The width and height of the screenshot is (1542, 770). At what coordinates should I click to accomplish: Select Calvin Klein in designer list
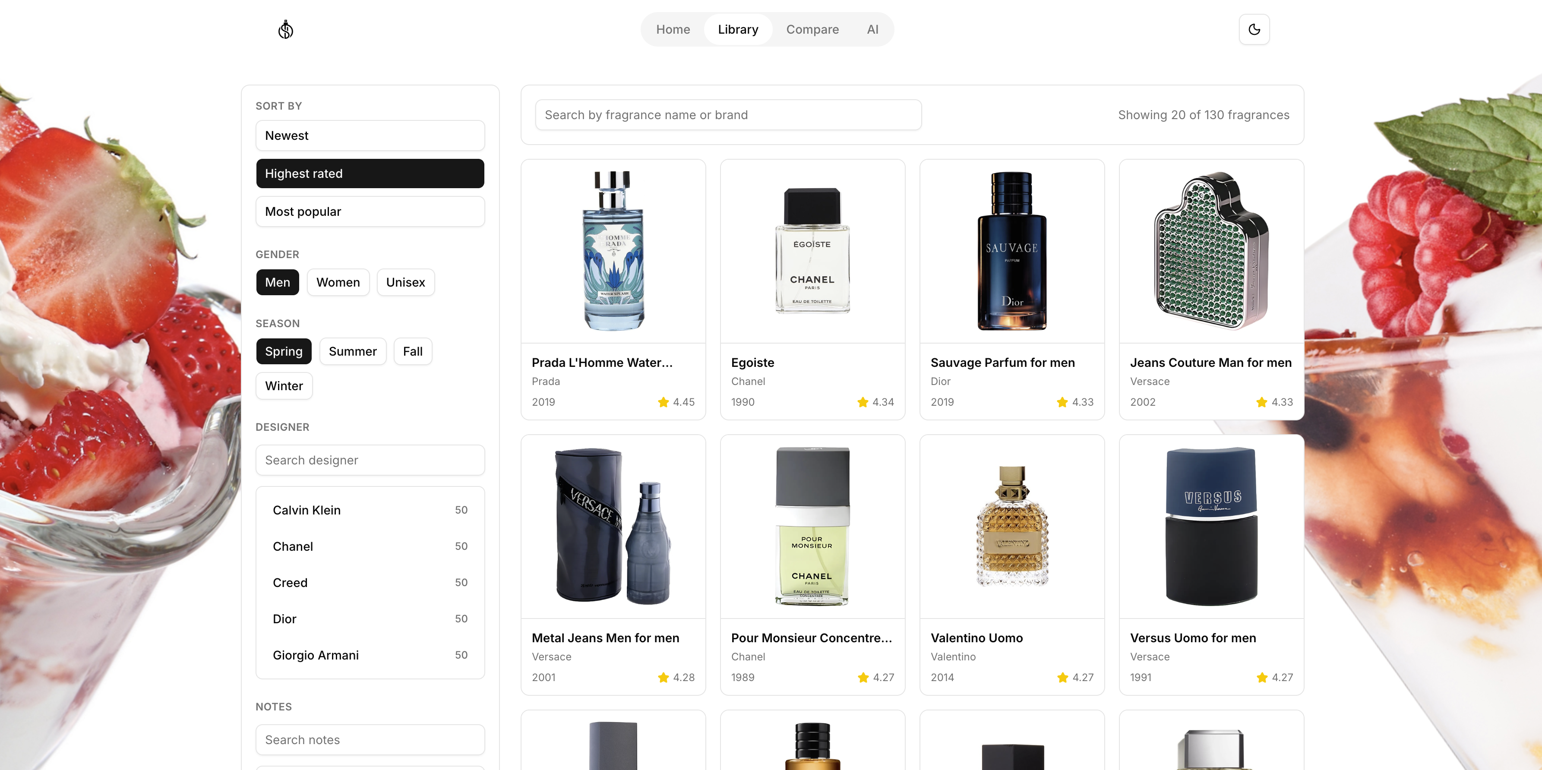click(x=370, y=510)
